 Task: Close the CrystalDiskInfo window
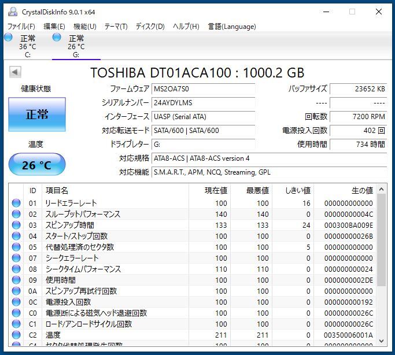tap(379, 12)
